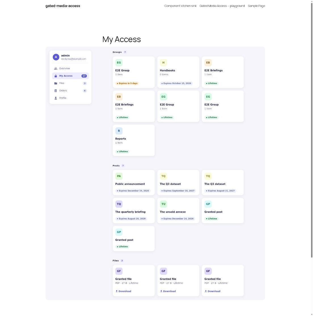Click the R avatar on Reports card
Viewport: 313px width, 316px height.
[119, 131]
